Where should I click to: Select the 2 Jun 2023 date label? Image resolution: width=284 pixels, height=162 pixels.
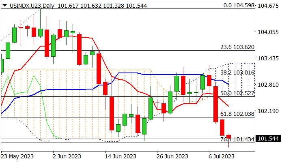pos(67,156)
